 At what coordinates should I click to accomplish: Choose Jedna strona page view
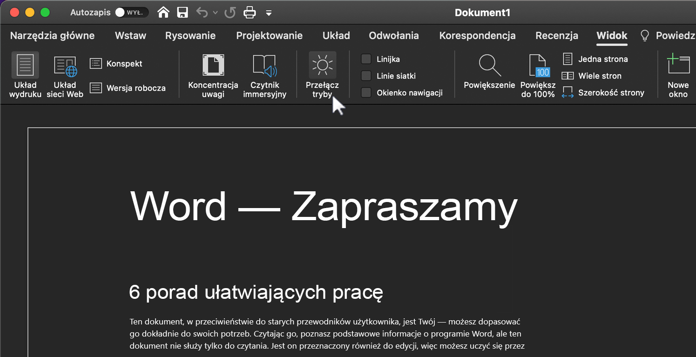[x=595, y=59]
